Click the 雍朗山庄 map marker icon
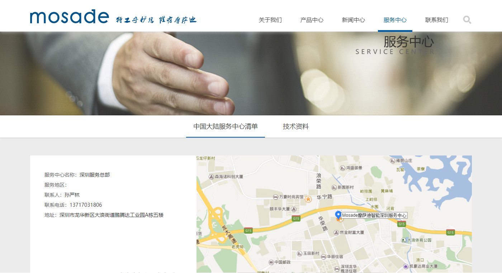This screenshot has height=273, width=502. click(x=392, y=161)
